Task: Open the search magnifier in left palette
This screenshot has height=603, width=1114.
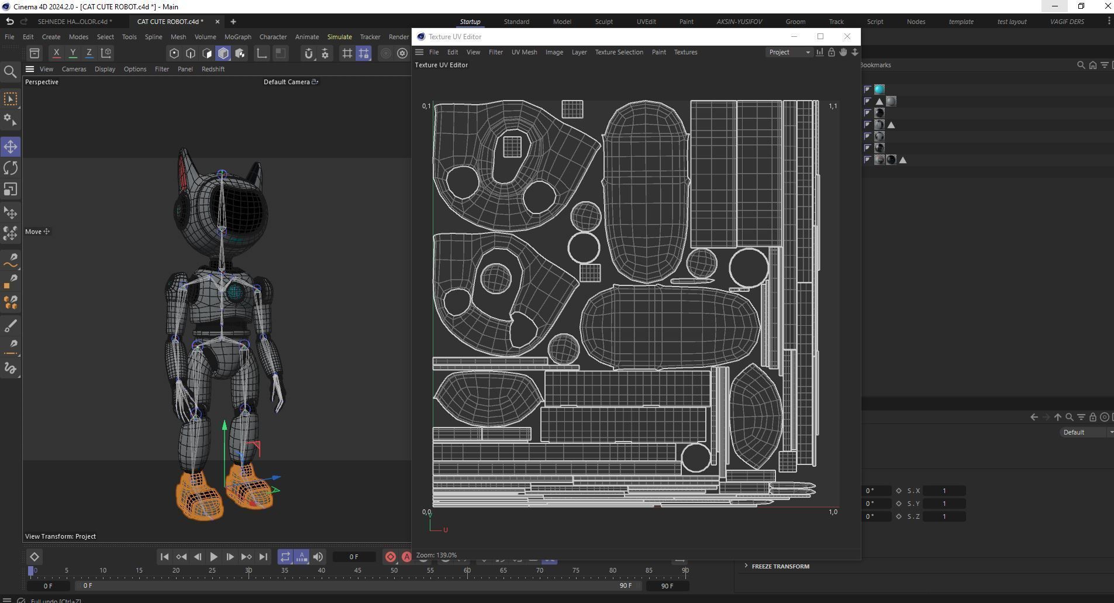Action: pyautogui.click(x=11, y=72)
